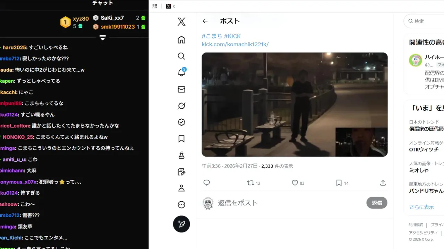Repost the post with 12 reposts
This screenshot has height=249, width=444.
click(x=254, y=183)
